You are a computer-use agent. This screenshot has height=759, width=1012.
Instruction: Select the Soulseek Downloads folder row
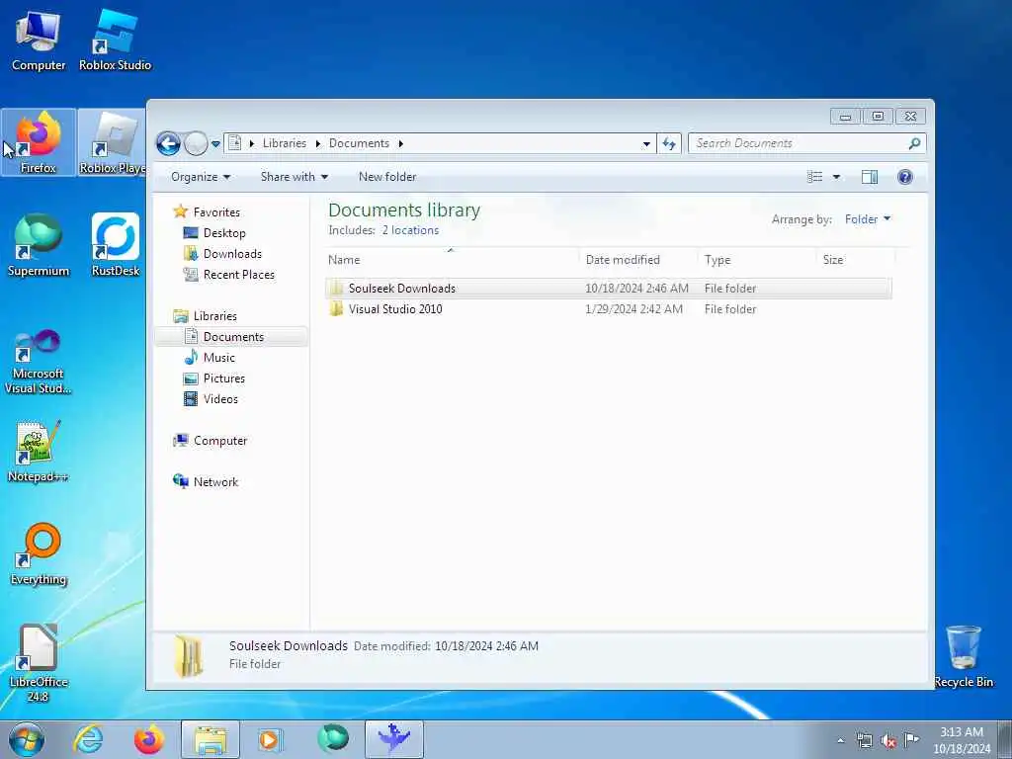(609, 289)
